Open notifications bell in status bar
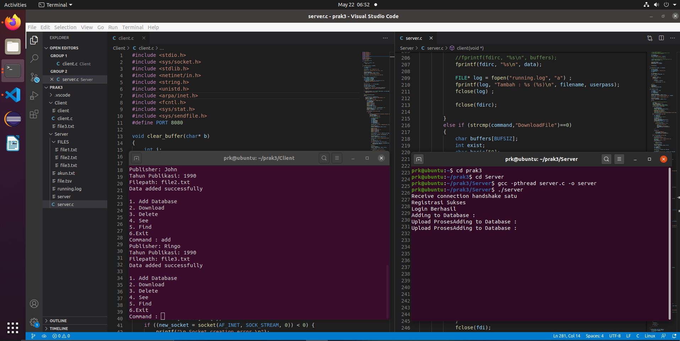The width and height of the screenshot is (680, 341). (x=674, y=336)
